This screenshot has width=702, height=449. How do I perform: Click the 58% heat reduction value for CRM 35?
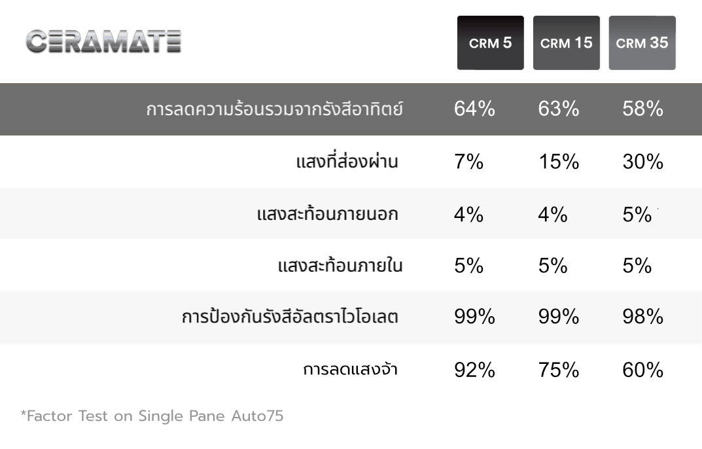coord(642,109)
